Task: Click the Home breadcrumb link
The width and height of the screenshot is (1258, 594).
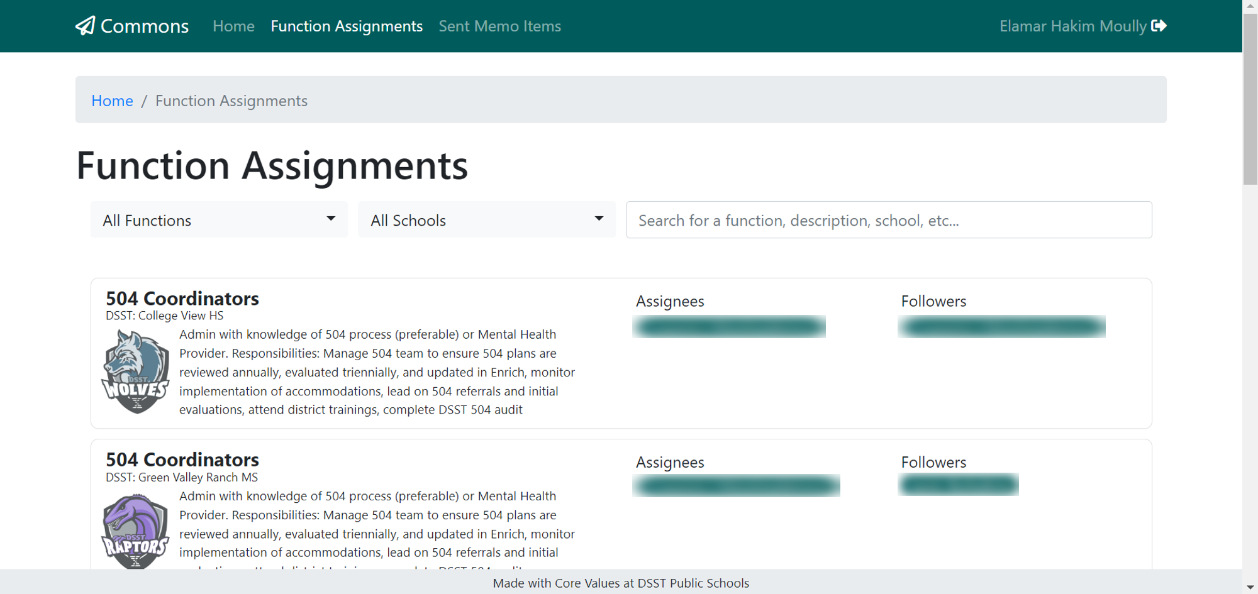Action: pyautogui.click(x=112, y=101)
